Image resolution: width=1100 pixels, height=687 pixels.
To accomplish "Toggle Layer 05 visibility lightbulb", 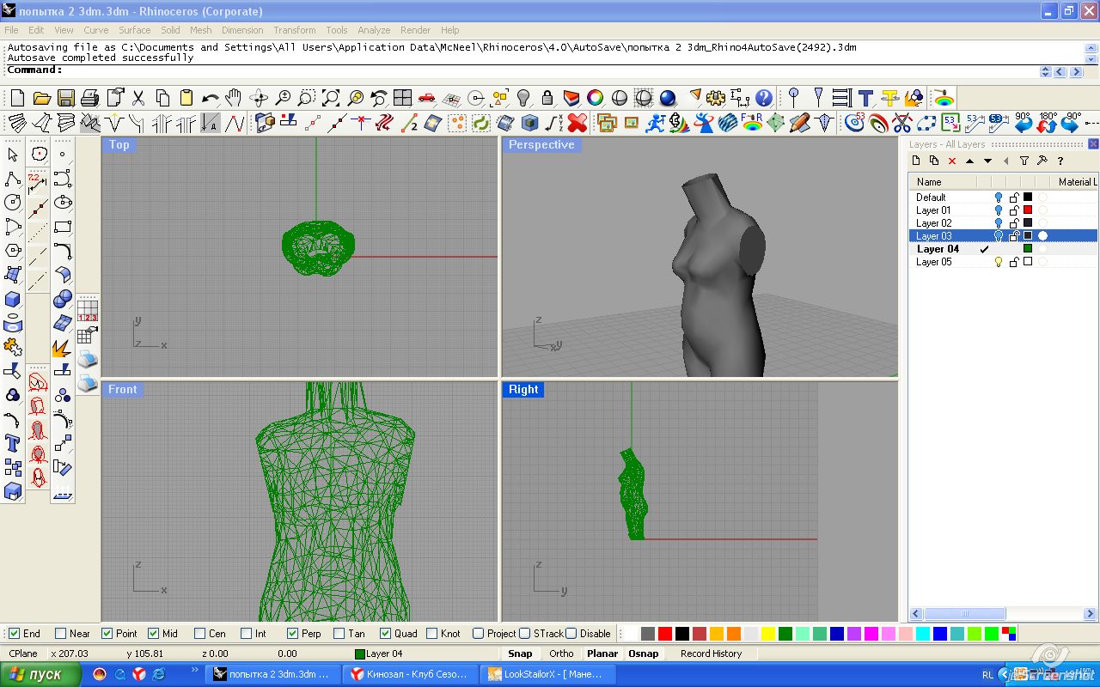I will [x=999, y=262].
